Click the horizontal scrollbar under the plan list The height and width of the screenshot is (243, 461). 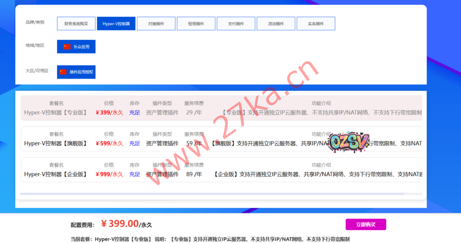click(212, 194)
